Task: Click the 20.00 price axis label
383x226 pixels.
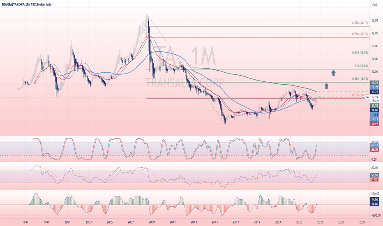Action: point(375,72)
